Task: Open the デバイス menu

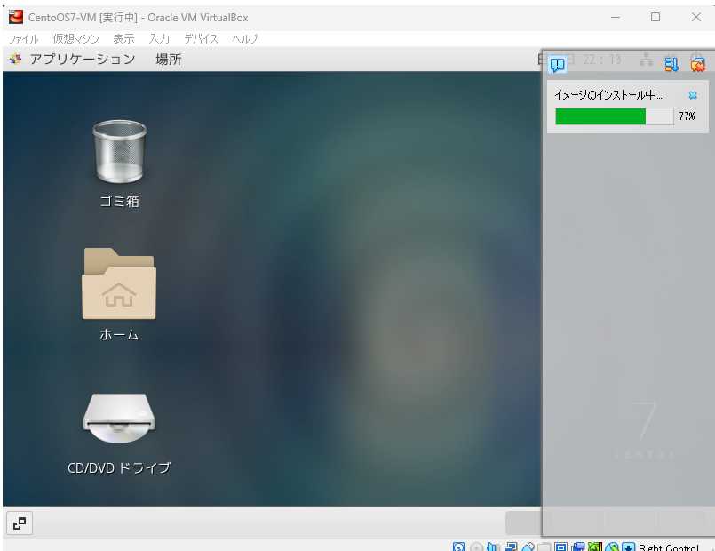Action: coord(201,39)
